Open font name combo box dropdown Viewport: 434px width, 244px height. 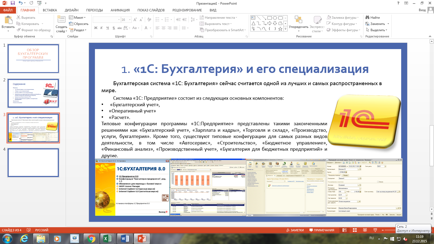pyautogui.click(x=119, y=20)
